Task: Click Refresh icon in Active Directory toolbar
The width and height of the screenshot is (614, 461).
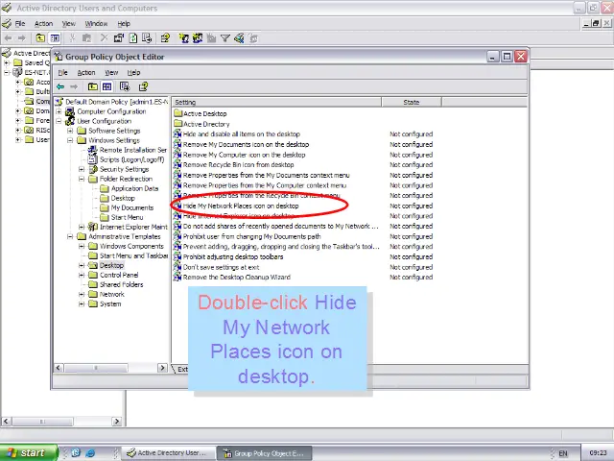Action: coord(133,38)
